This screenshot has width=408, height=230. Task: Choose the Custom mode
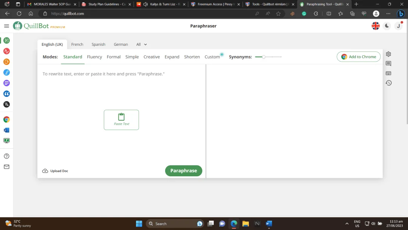212,57
